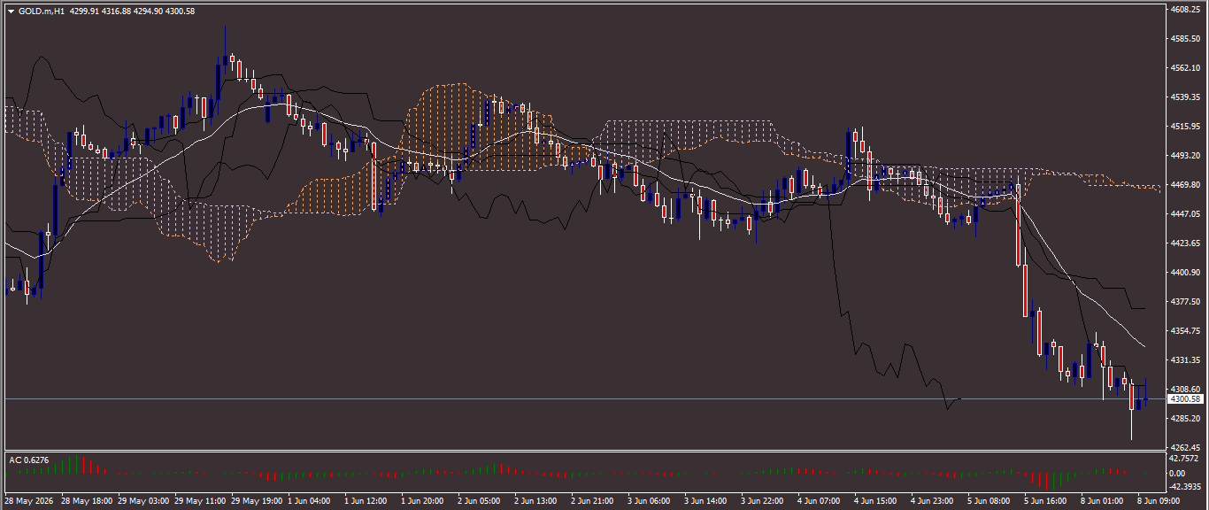Click the 1 Jun 20:00 time label
Screen dimensions: 1209x510
click(x=423, y=501)
